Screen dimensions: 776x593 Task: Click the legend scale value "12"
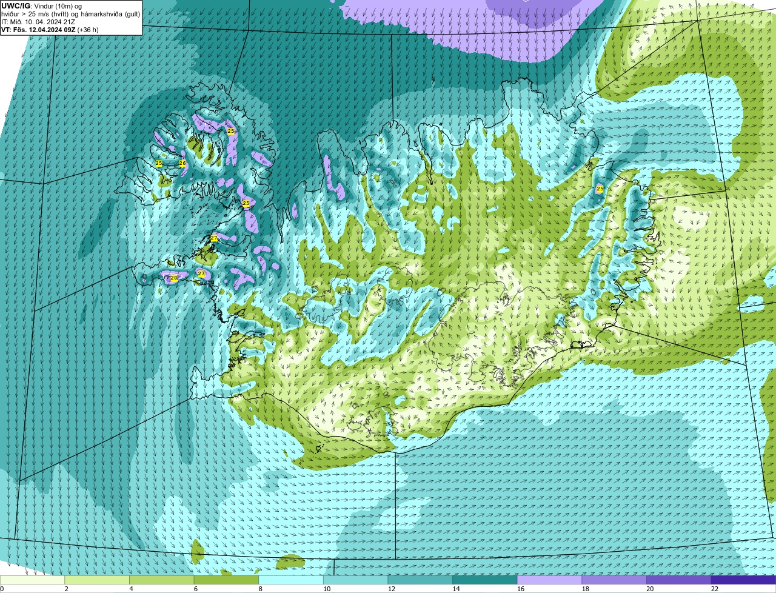[392, 589]
